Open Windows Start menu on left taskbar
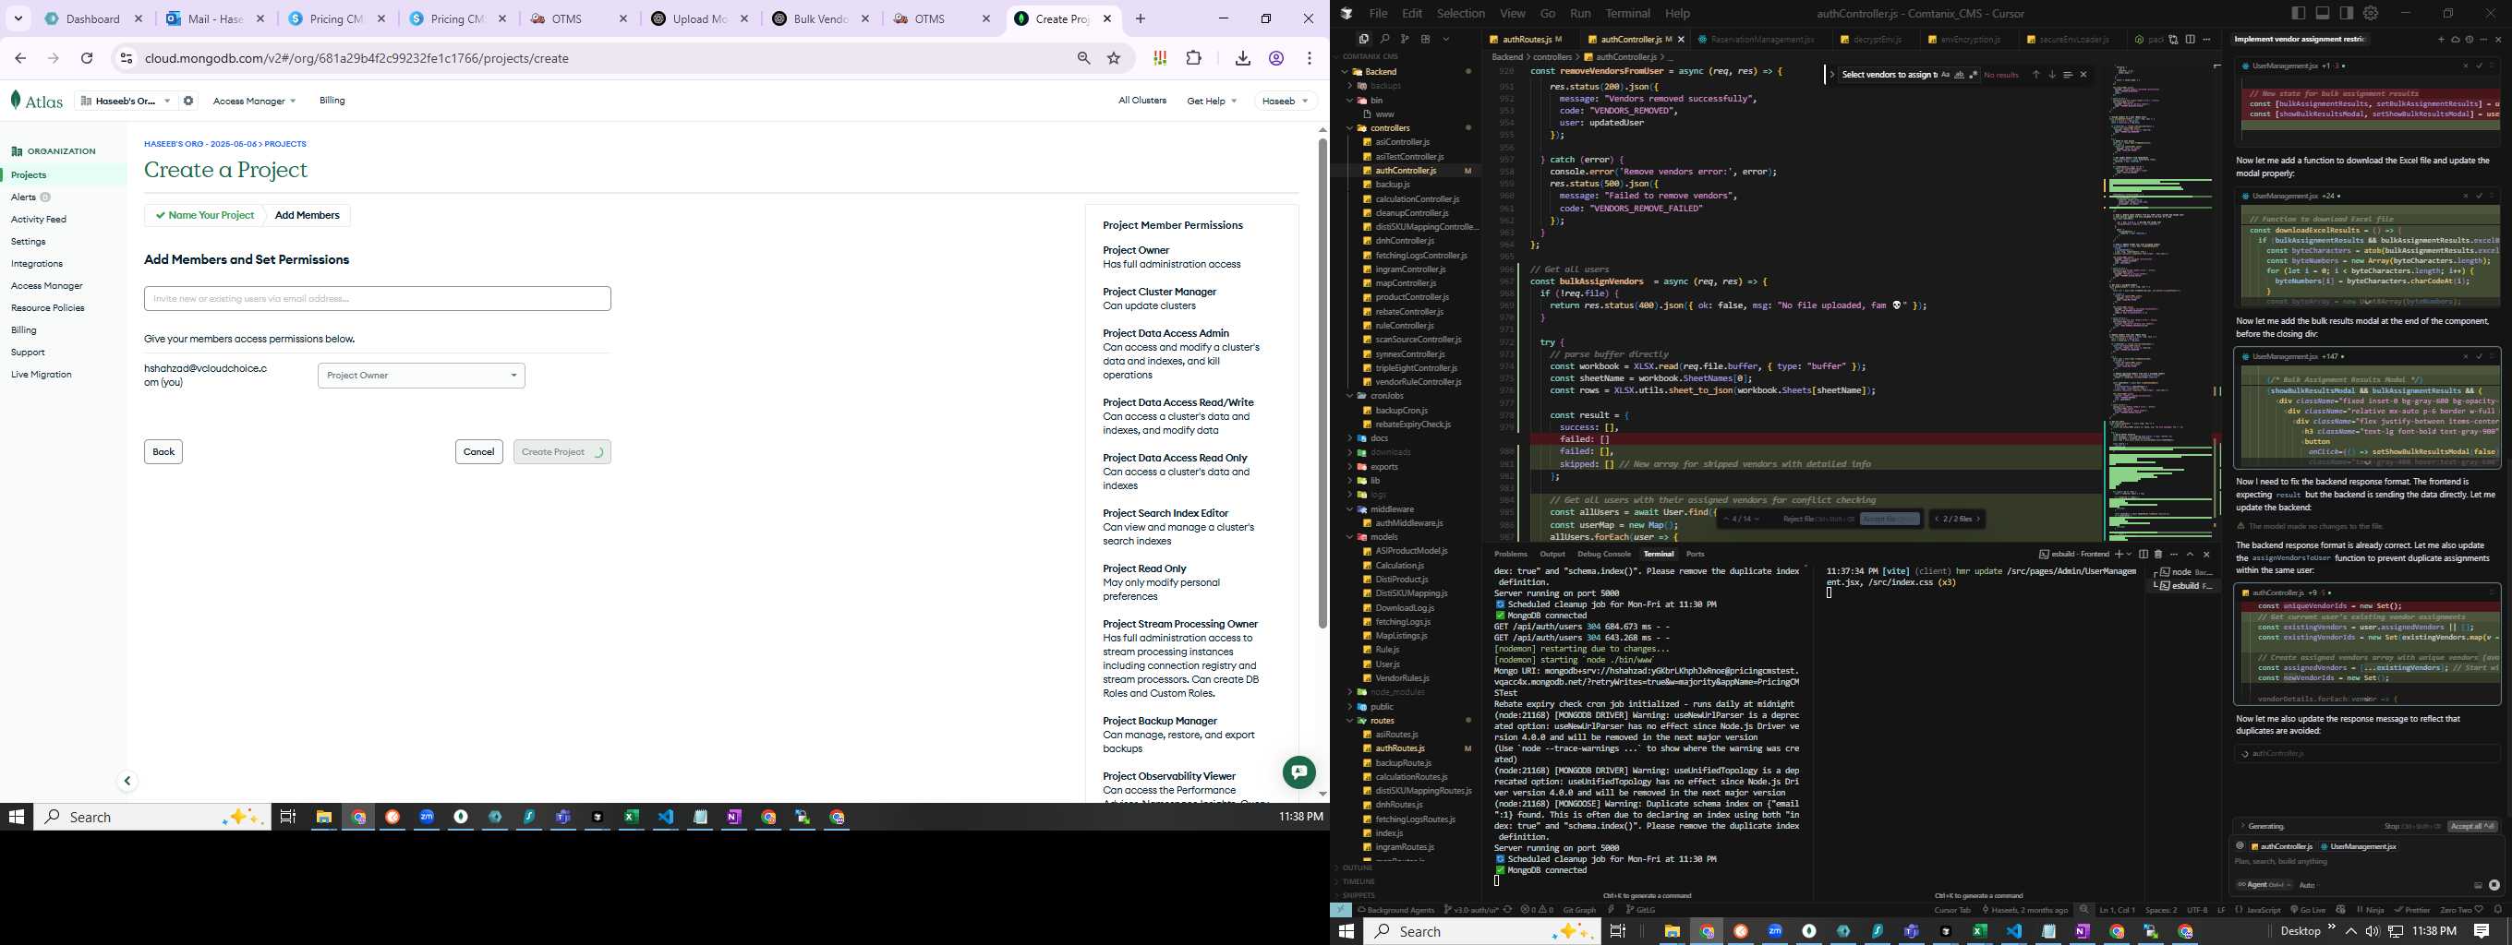The width and height of the screenshot is (2512, 945). tap(17, 818)
